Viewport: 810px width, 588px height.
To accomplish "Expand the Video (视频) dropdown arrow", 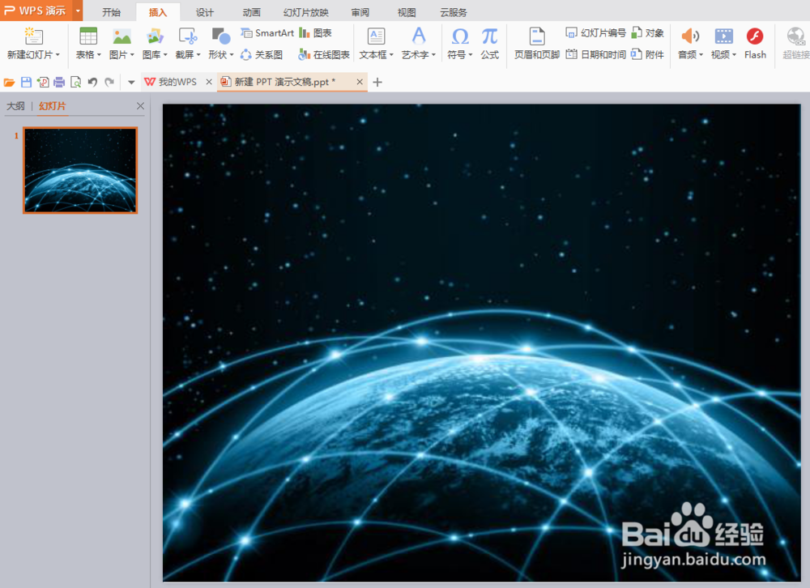I will pyautogui.click(x=734, y=55).
